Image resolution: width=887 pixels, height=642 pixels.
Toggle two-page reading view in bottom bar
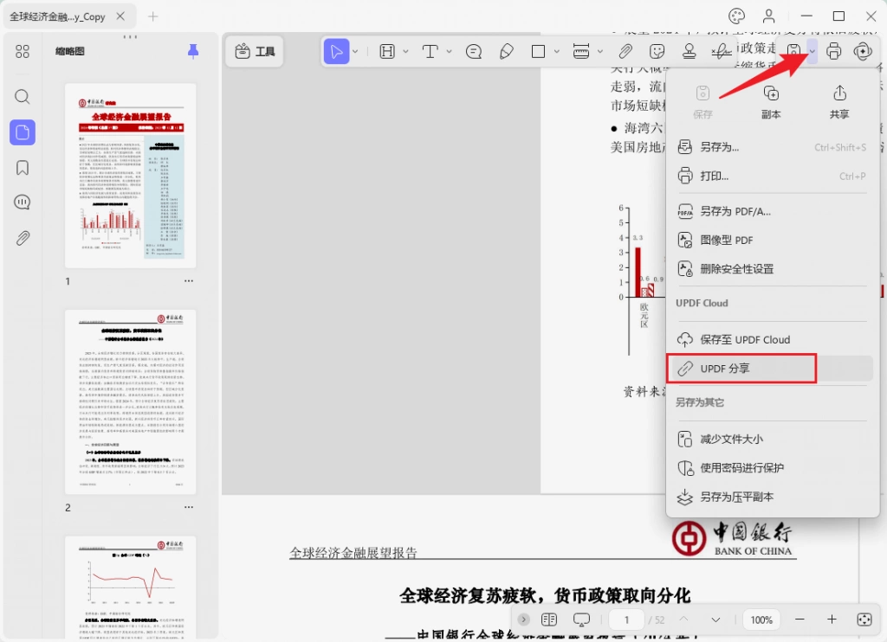pyautogui.click(x=548, y=620)
